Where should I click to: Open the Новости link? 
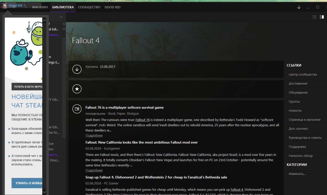point(295,111)
